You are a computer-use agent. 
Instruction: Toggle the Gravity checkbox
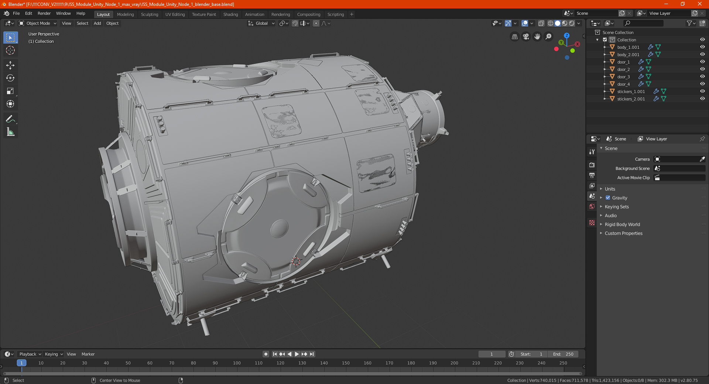click(x=608, y=198)
